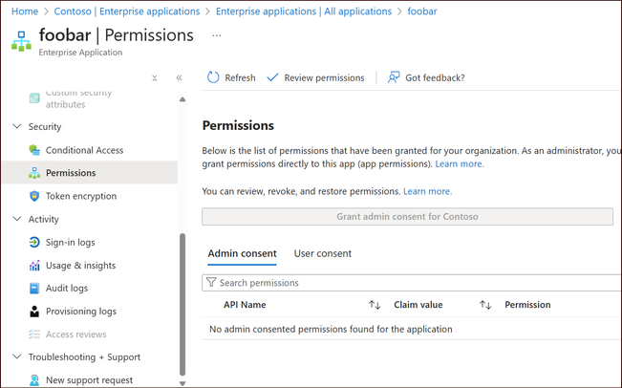
Task: Click the Got feedback icon
Action: click(x=394, y=77)
